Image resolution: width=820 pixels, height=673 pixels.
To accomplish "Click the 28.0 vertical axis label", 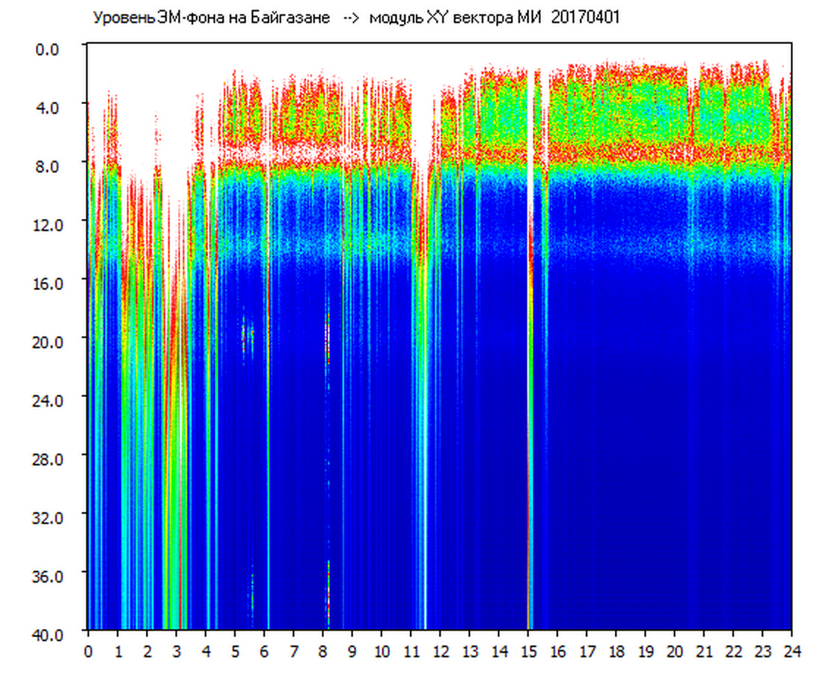I will (x=58, y=458).
